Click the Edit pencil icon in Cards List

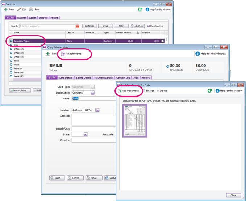[x=19, y=9]
